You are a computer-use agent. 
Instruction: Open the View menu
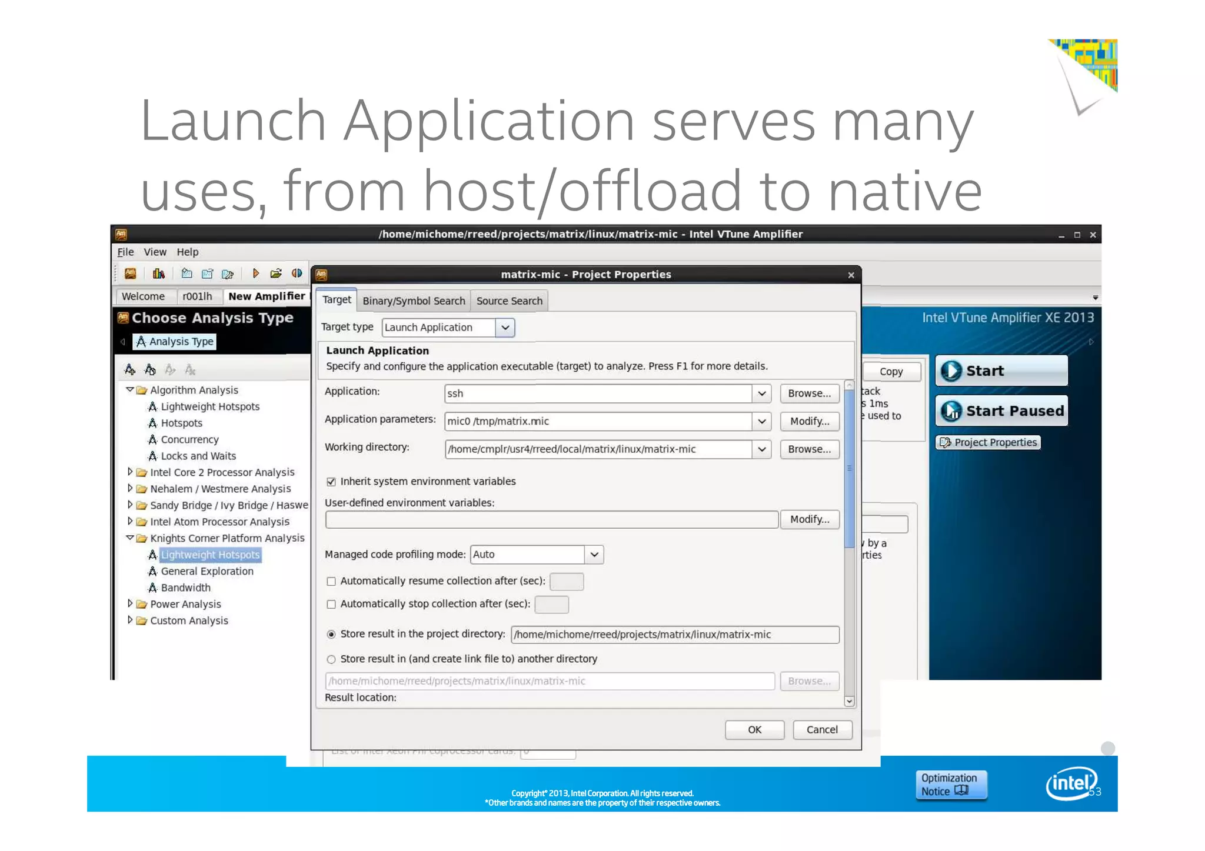point(155,252)
